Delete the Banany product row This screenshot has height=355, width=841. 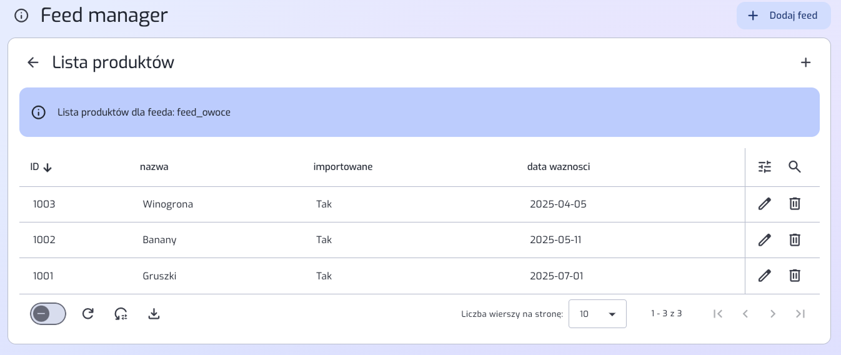(x=794, y=240)
